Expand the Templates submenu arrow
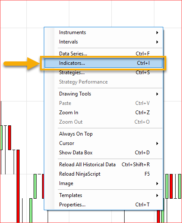Image resolution: width=182 pixels, height=223 pixels. pyautogui.click(x=157, y=196)
